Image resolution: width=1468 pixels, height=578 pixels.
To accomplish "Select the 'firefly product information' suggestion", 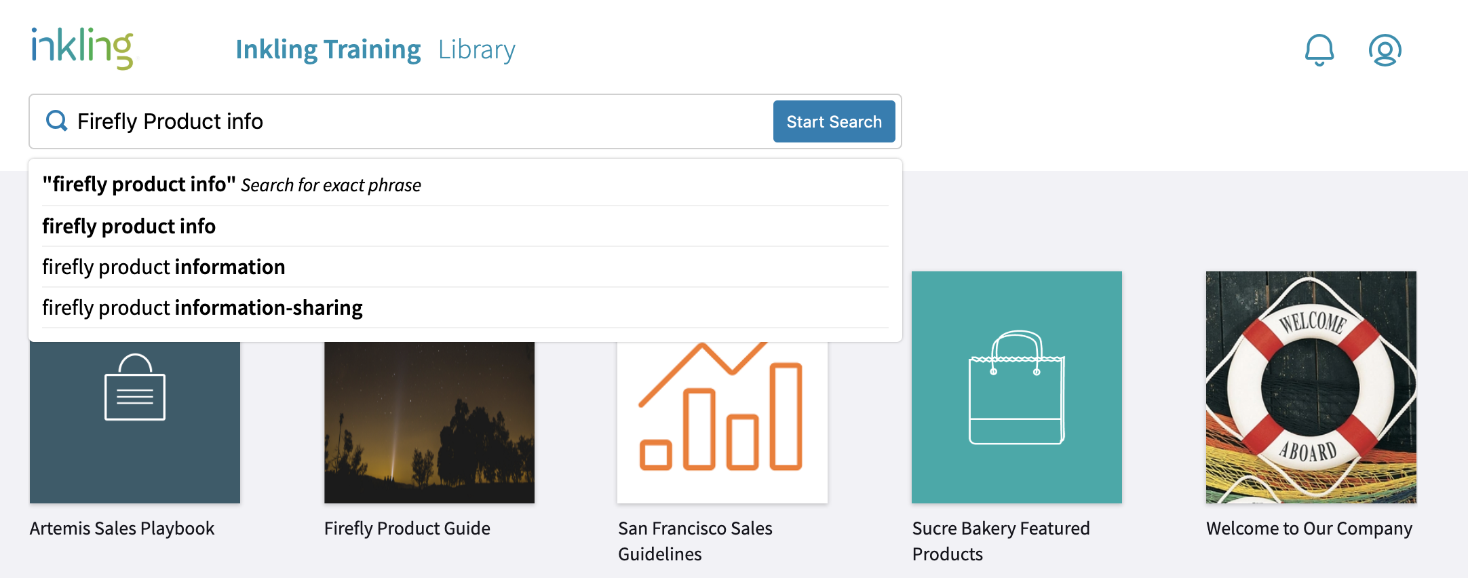I will coord(465,267).
